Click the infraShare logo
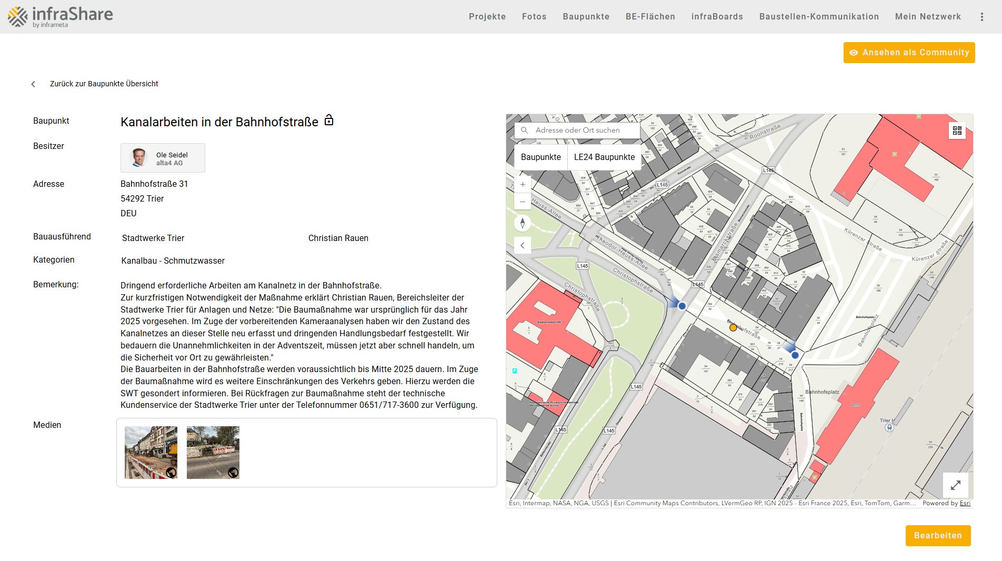 point(60,17)
